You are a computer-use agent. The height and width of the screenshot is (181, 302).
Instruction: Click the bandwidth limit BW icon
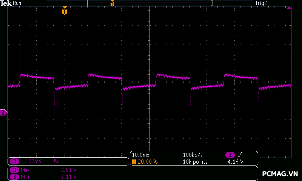coord(56,161)
